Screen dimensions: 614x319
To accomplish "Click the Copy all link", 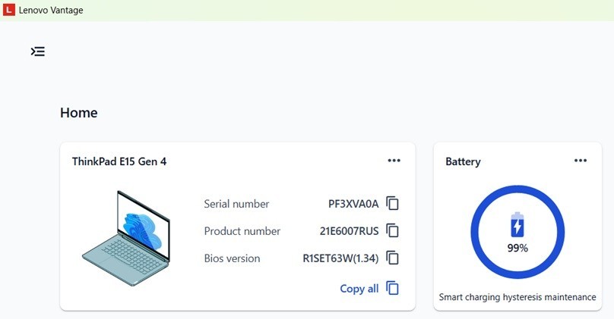I will (x=359, y=289).
